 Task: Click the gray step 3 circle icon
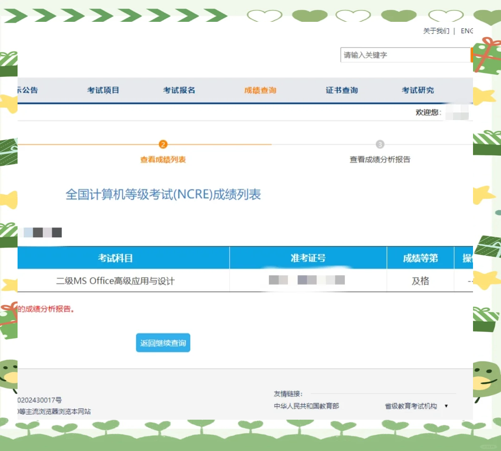click(x=380, y=144)
